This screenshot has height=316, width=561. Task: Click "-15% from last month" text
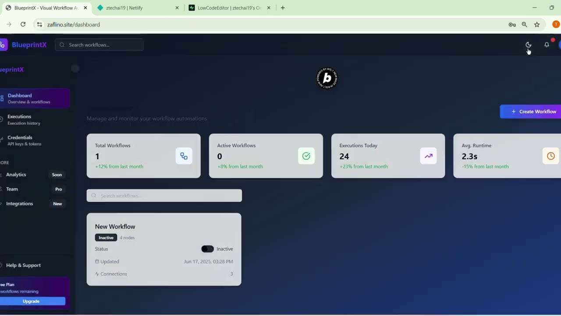point(485,166)
